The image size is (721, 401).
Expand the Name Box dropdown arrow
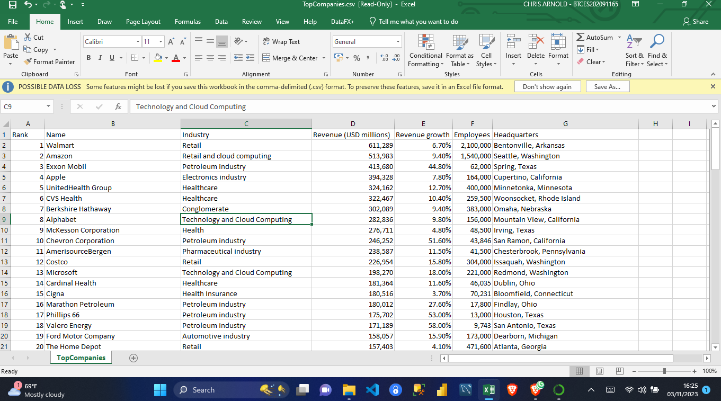pos(49,106)
